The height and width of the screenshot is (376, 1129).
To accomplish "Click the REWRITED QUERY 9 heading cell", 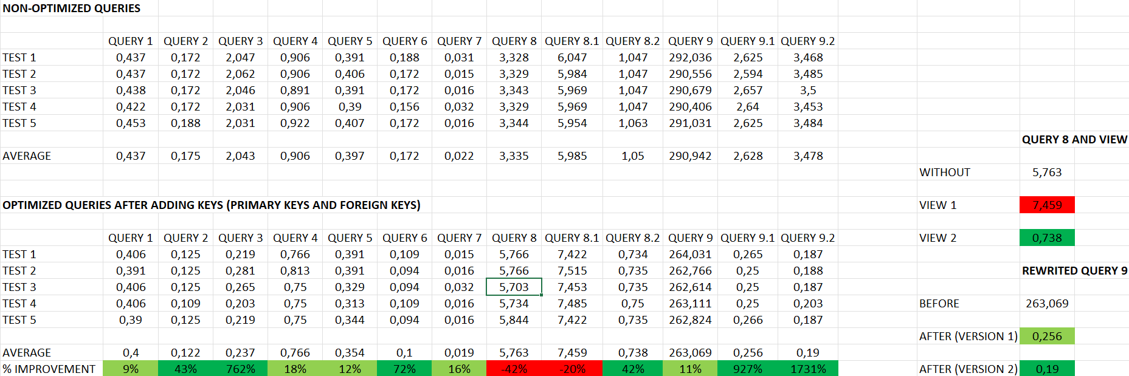I will pos(1074,271).
